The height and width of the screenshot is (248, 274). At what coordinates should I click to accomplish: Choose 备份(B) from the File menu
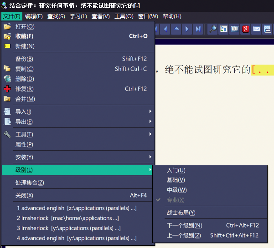[x=78, y=59]
